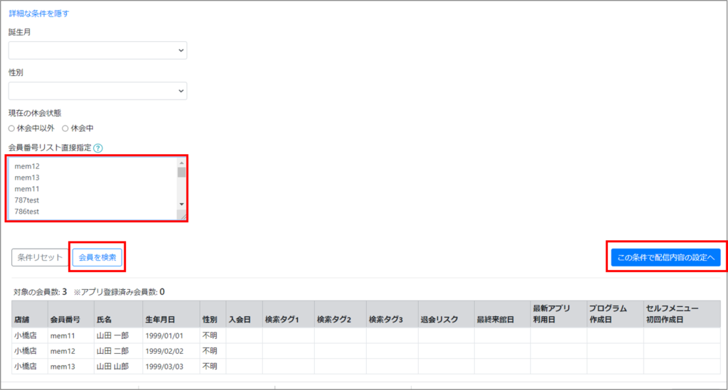Screen dimensions: 728x390
Task: Click the 会員を検索 button
Action: pyautogui.click(x=97, y=257)
